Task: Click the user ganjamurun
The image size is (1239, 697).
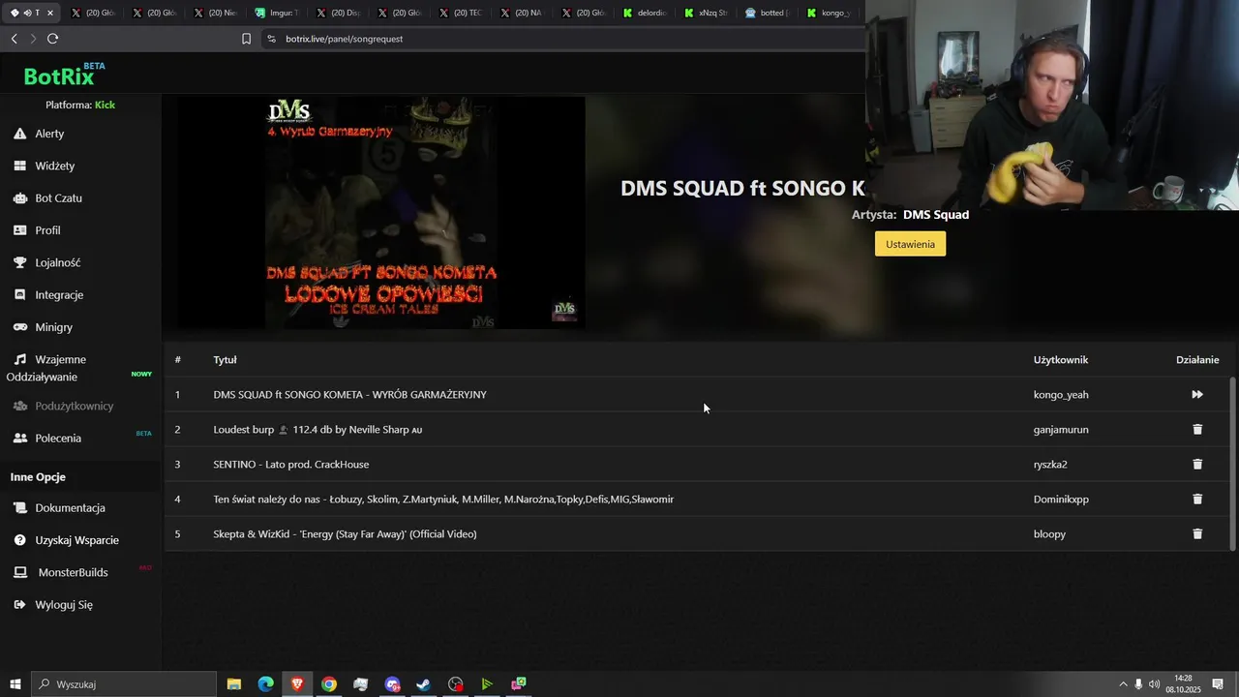Action: click(x=1061, y=430)
